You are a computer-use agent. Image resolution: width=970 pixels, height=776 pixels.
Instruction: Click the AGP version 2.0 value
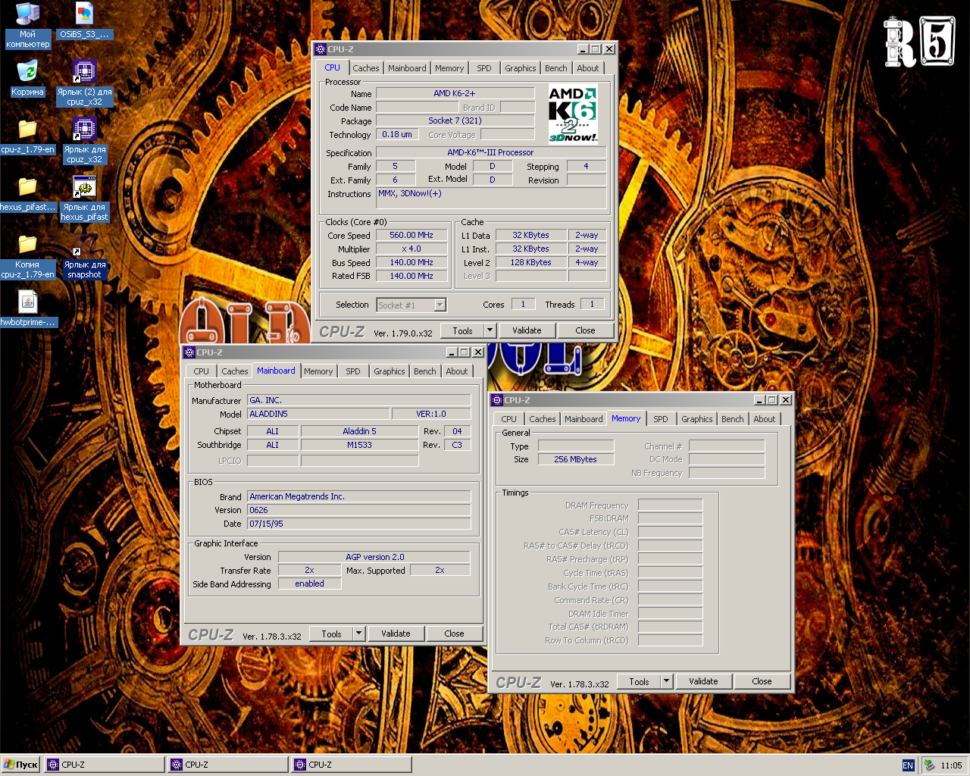point(374,557)
